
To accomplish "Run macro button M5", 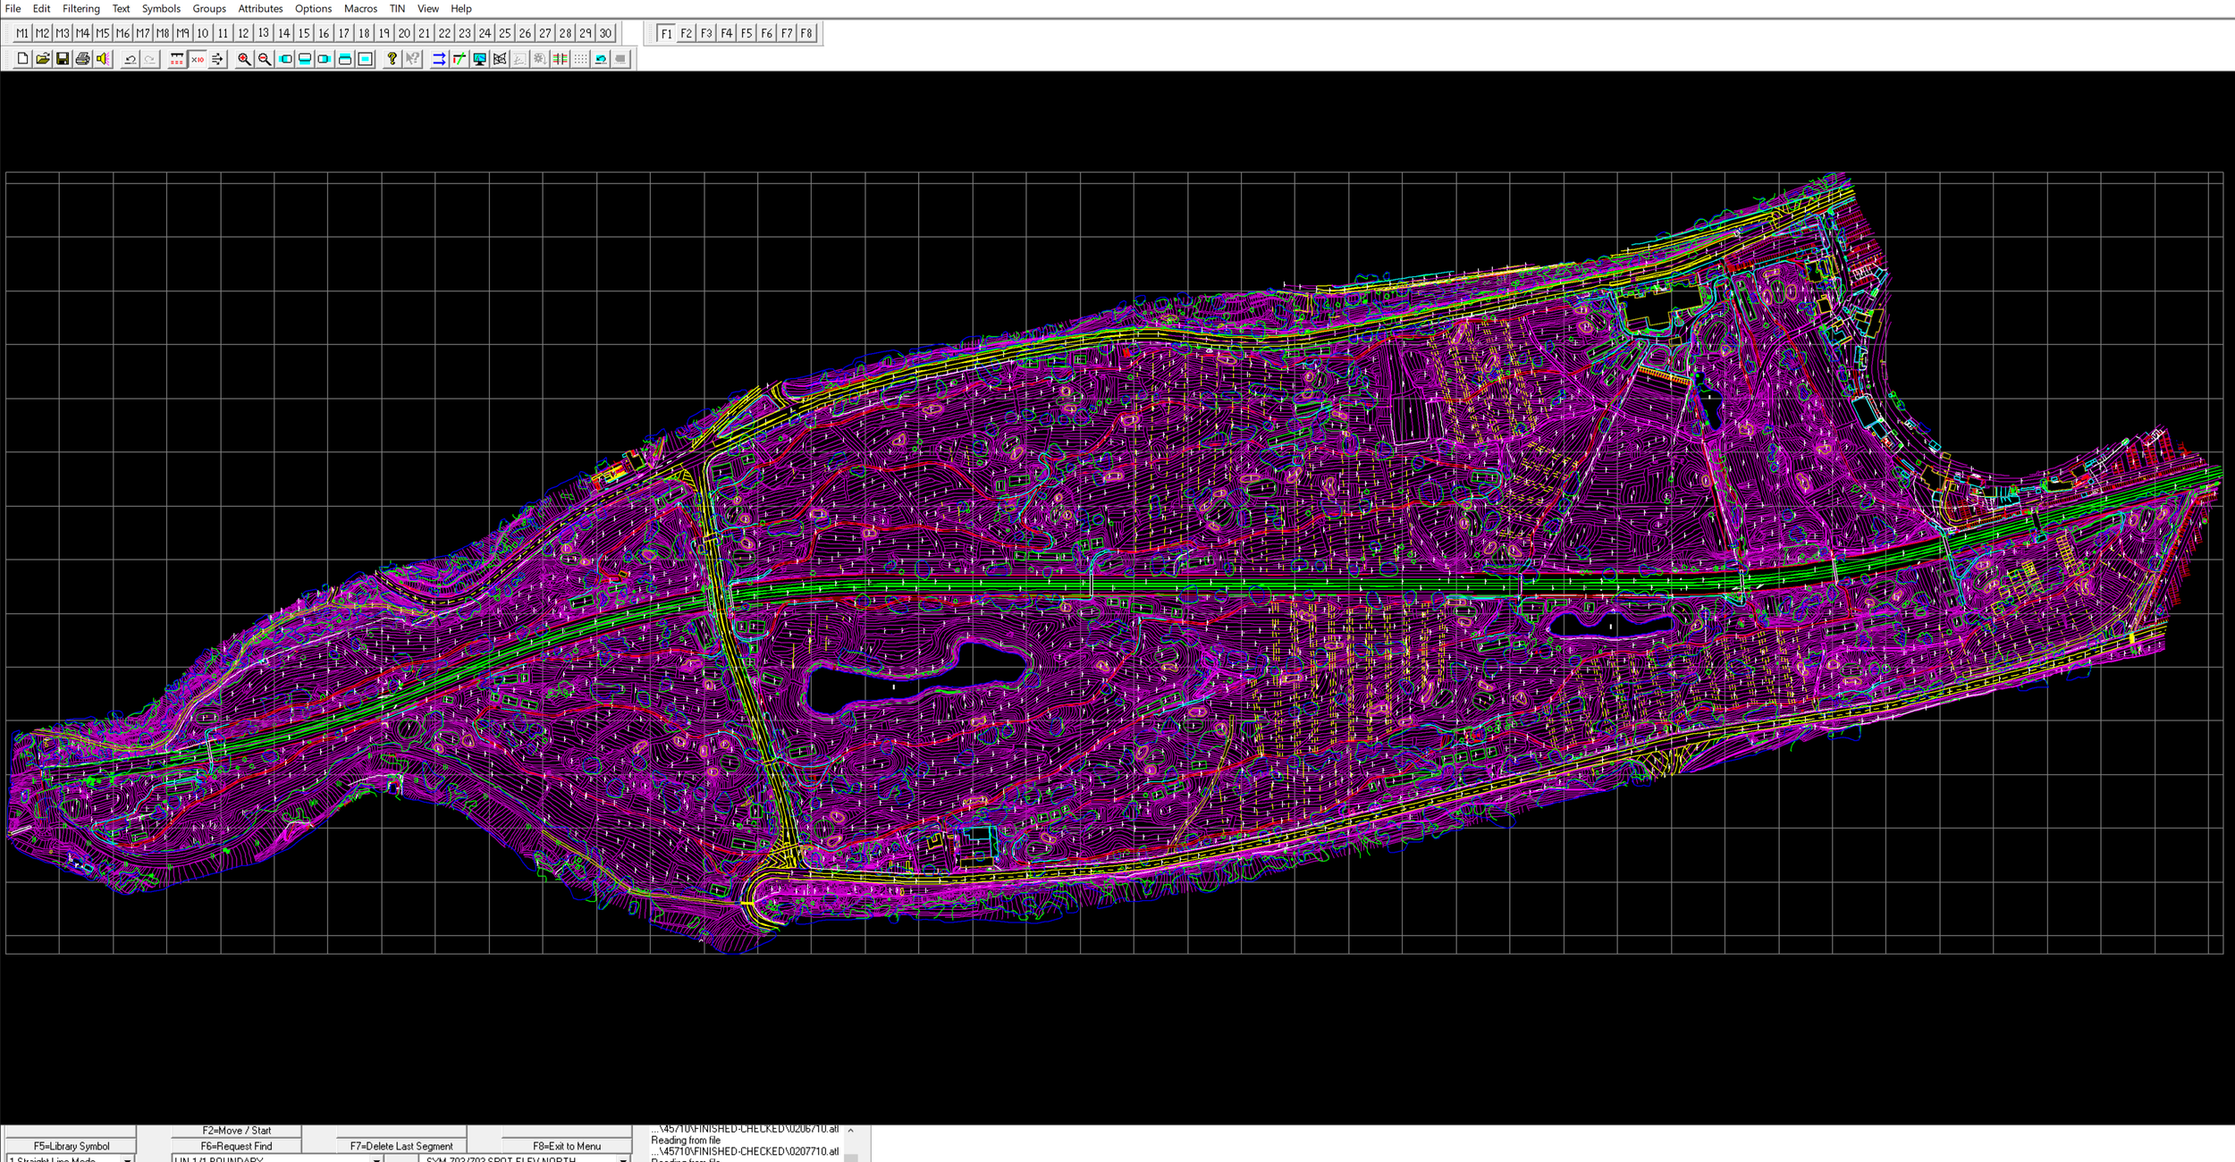I will point(103,33).
